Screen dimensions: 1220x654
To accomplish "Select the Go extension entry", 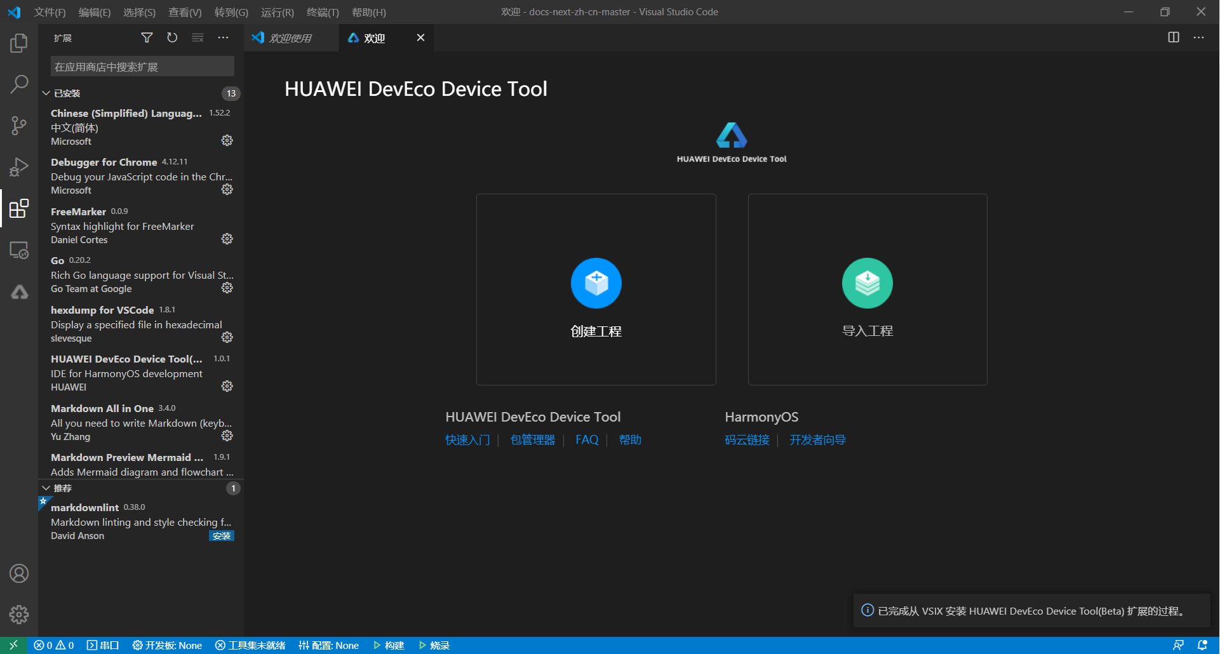I will [x=141, y=274].
